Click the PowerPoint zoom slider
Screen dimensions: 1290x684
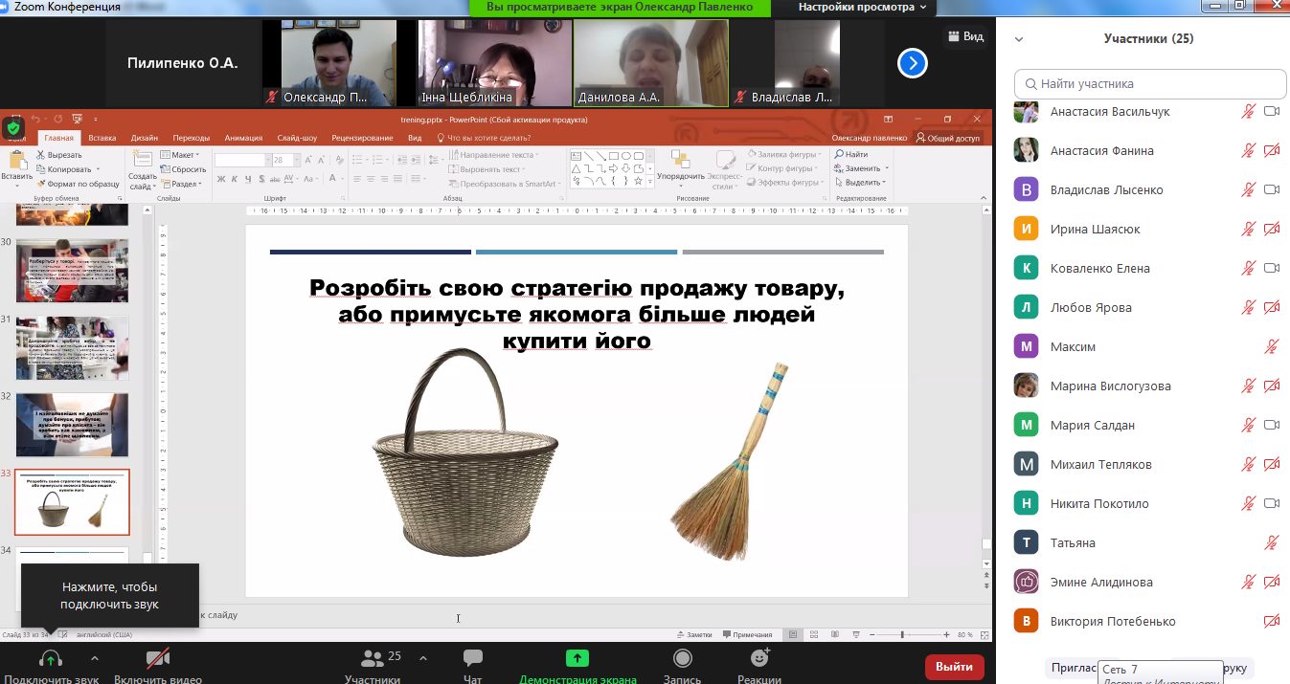(x=902, y=634)
